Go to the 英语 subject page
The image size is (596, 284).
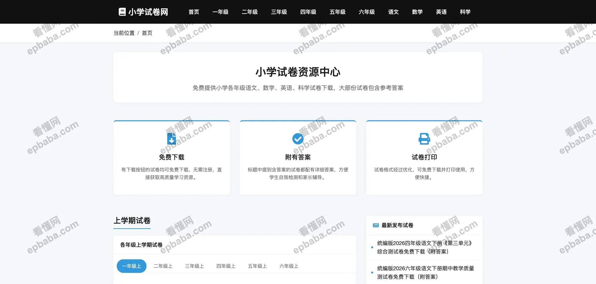441,12
